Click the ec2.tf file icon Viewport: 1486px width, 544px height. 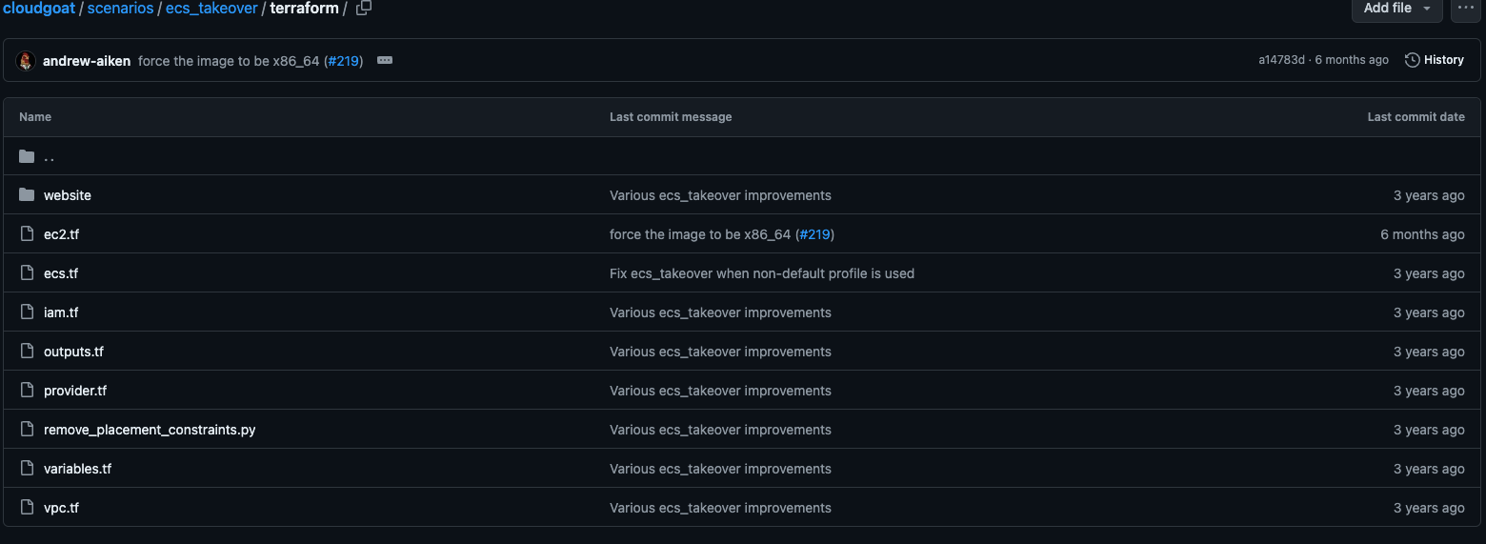[x=27, y=234]
